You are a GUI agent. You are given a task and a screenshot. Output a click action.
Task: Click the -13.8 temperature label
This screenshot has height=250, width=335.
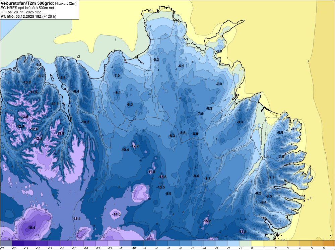tap(162, 177)
